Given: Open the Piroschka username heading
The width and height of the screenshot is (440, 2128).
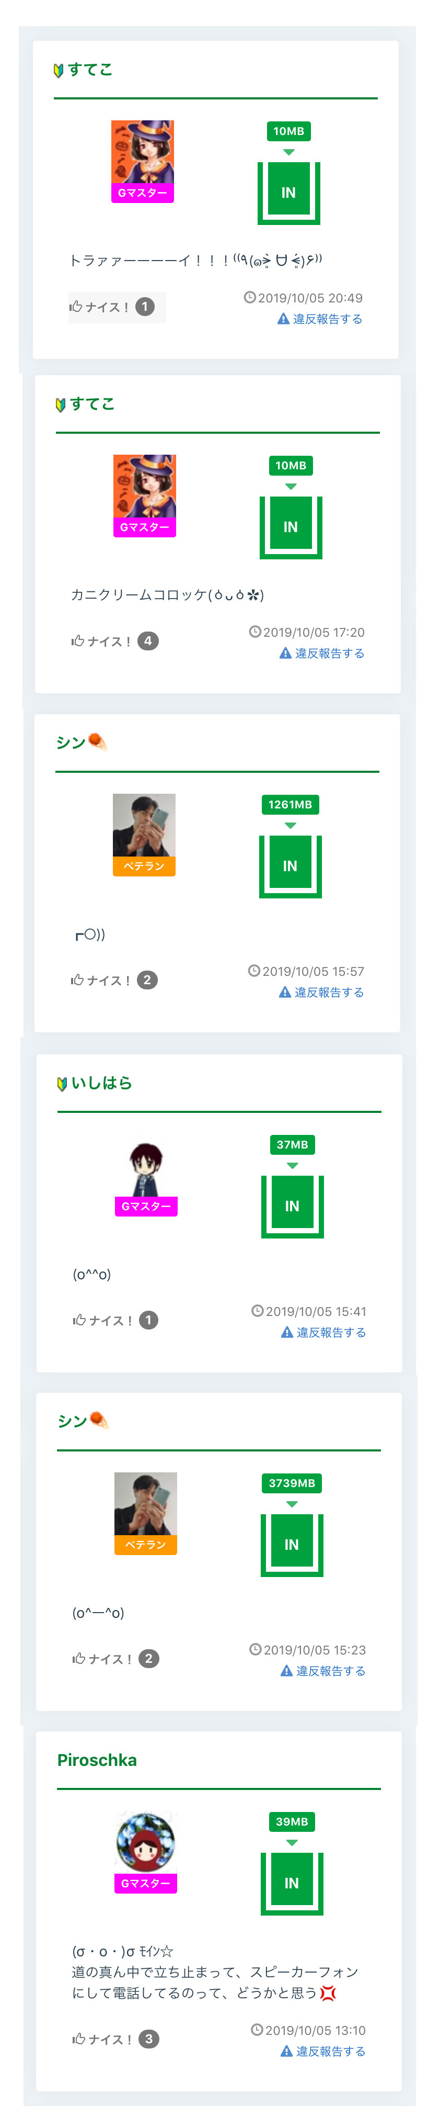Looking at the screenshot, I should tap(97, 1760).
